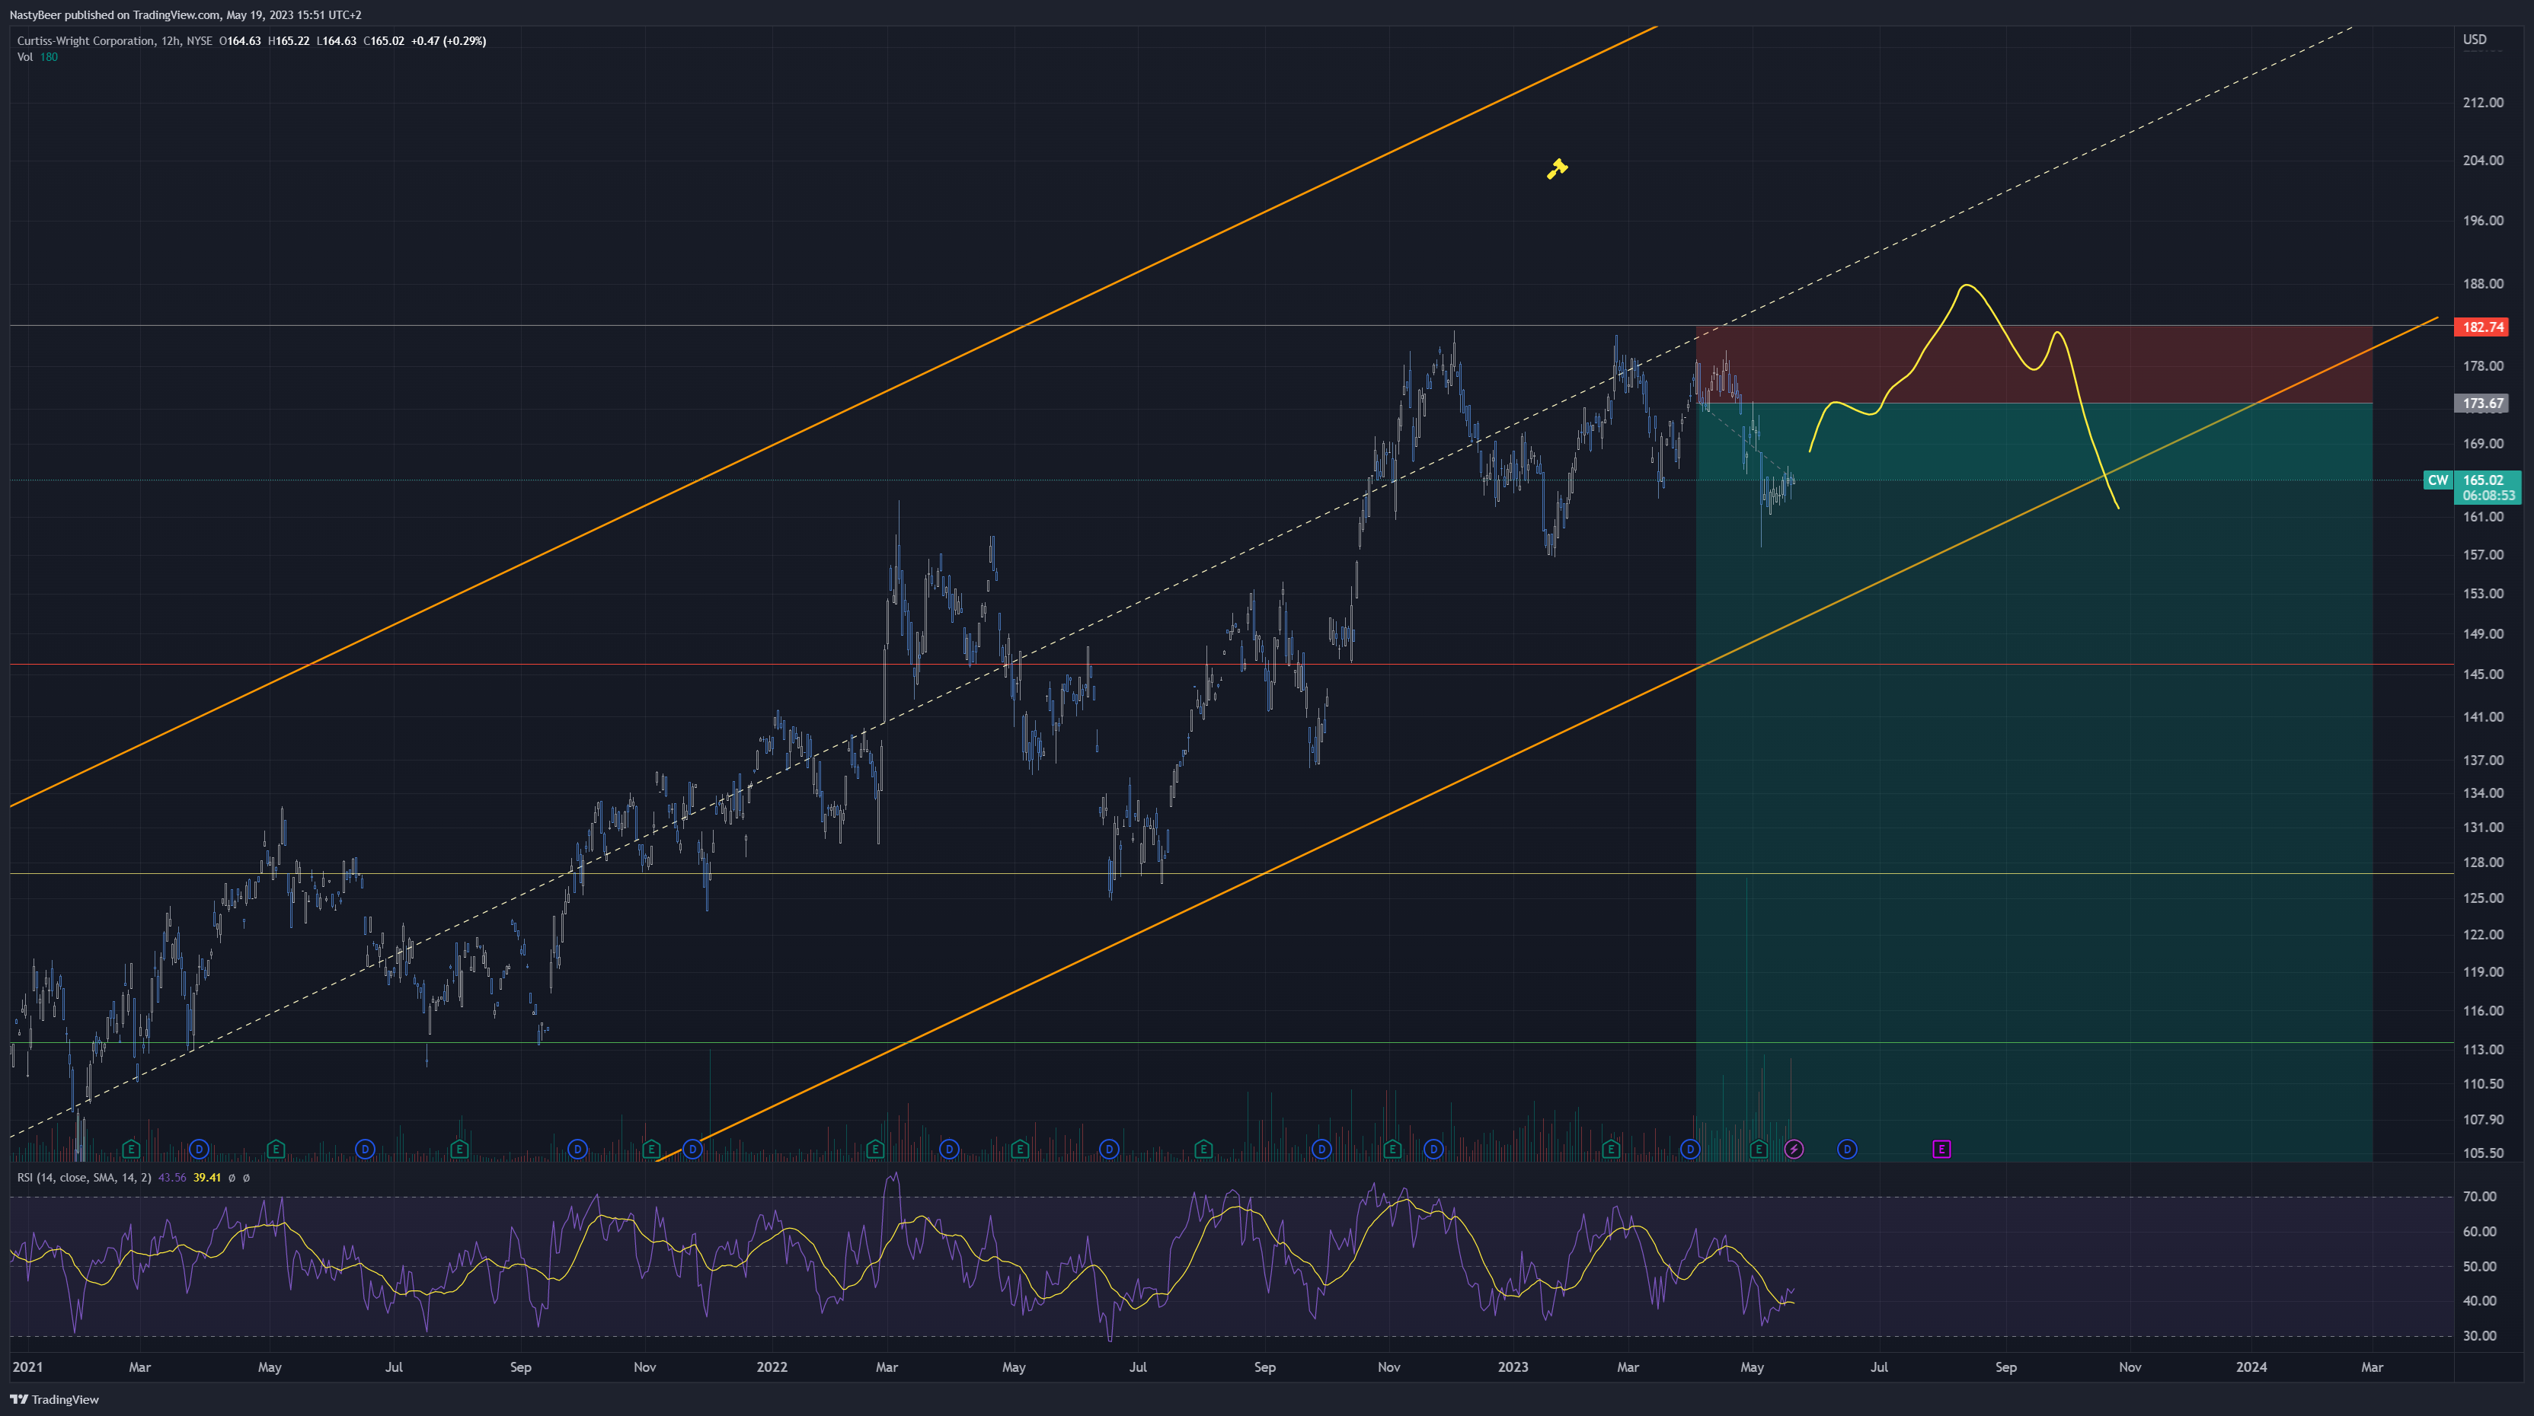Click the 212.00 price axis label
2534x1416 pixels.
point(2483,102)
